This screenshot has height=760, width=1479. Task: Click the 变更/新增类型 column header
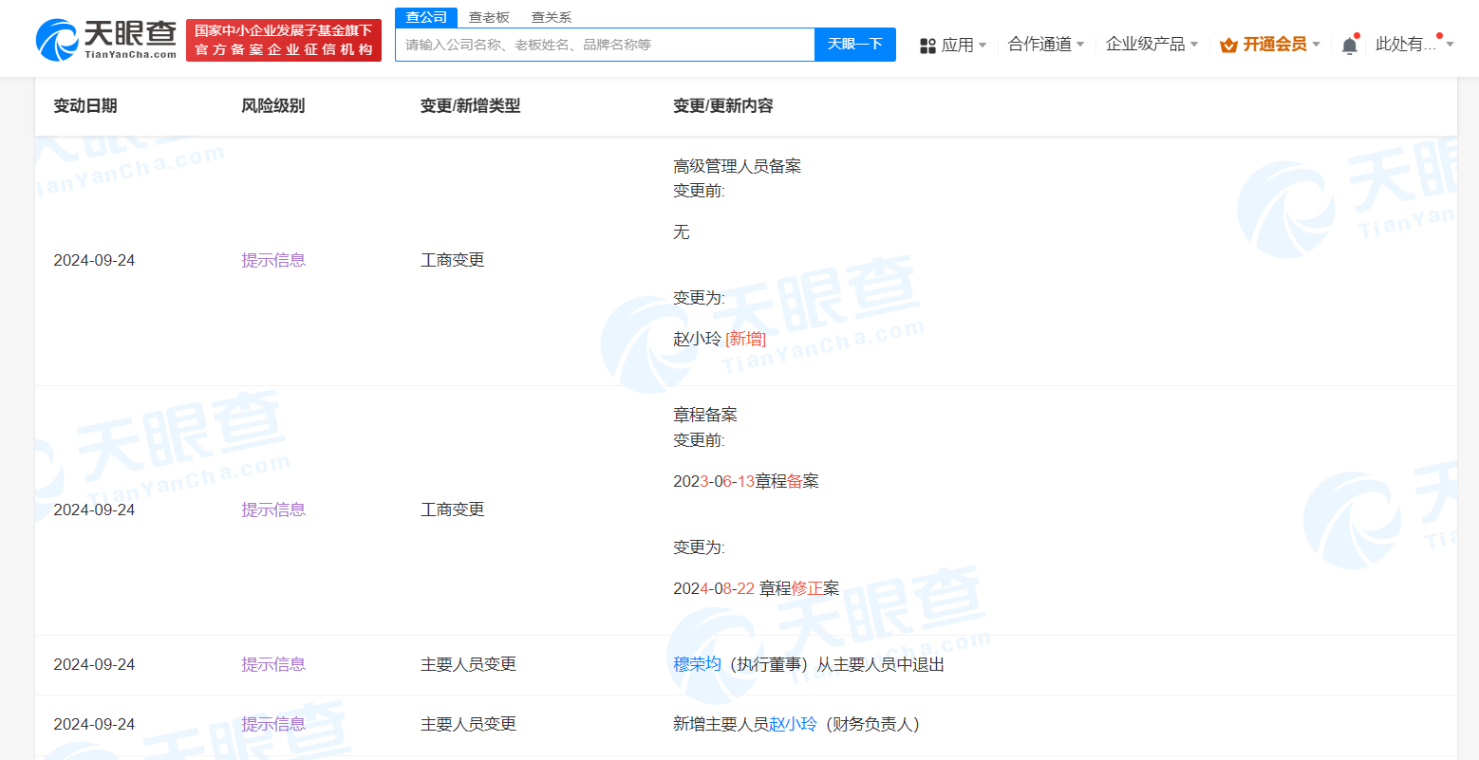pos(471,105)
